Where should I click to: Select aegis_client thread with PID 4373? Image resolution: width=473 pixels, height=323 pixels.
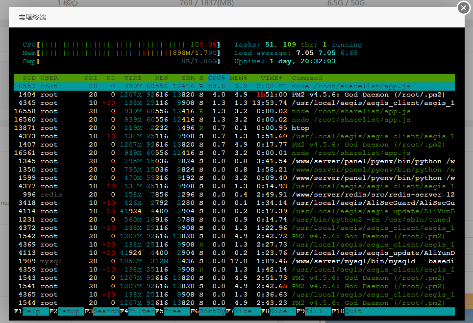point(234,136)
